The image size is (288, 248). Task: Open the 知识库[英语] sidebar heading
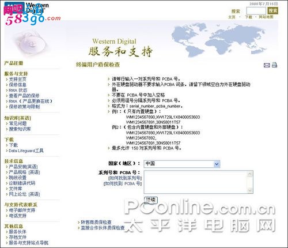click(x=17, y=118)
